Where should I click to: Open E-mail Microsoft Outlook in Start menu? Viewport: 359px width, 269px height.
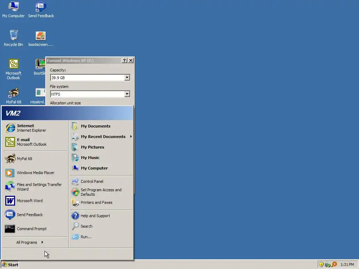pyautogui.click(x=35, y=142)
